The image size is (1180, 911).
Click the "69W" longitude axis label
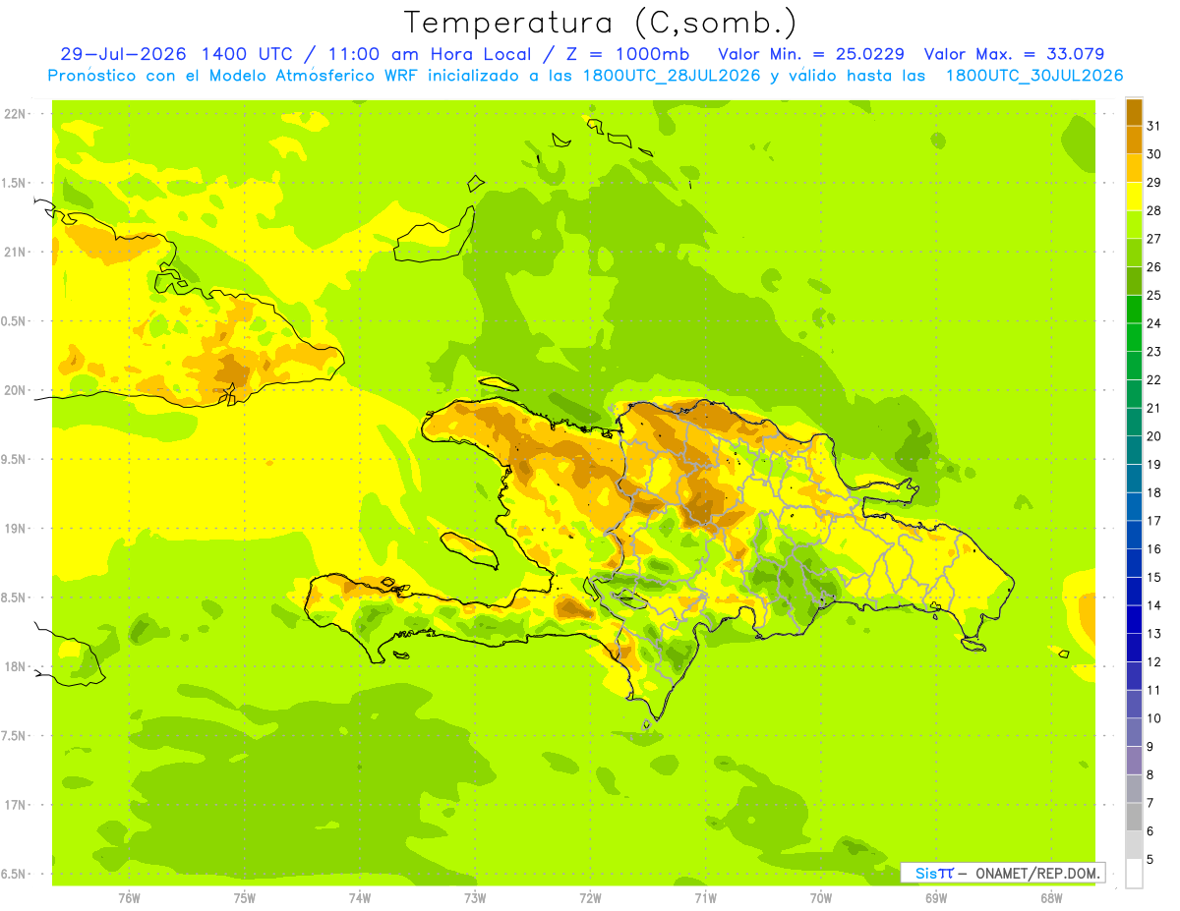tap(936, 897)
